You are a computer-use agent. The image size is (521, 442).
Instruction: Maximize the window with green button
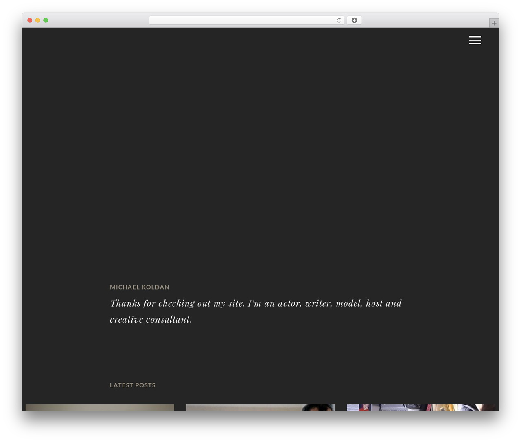[46, 20]
